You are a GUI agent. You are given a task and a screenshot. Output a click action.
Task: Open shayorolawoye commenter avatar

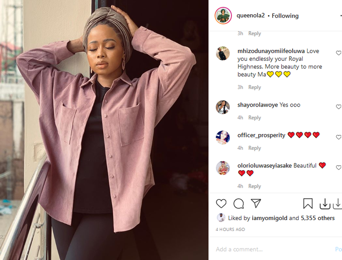tap(223, 107)
